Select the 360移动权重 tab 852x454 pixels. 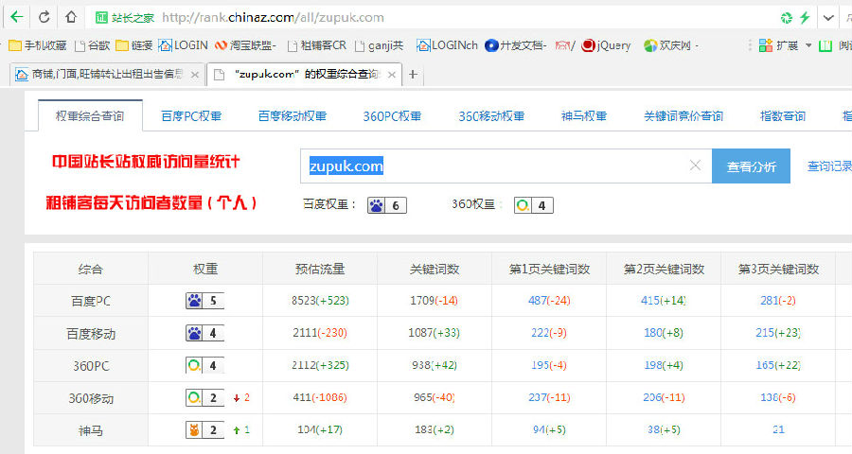[491, 115]
